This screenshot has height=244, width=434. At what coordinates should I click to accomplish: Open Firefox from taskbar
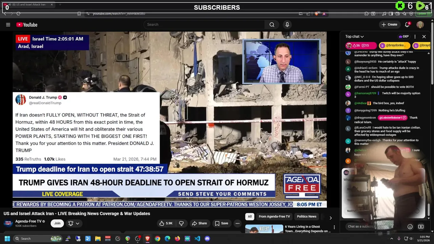(x=177, y=239)
